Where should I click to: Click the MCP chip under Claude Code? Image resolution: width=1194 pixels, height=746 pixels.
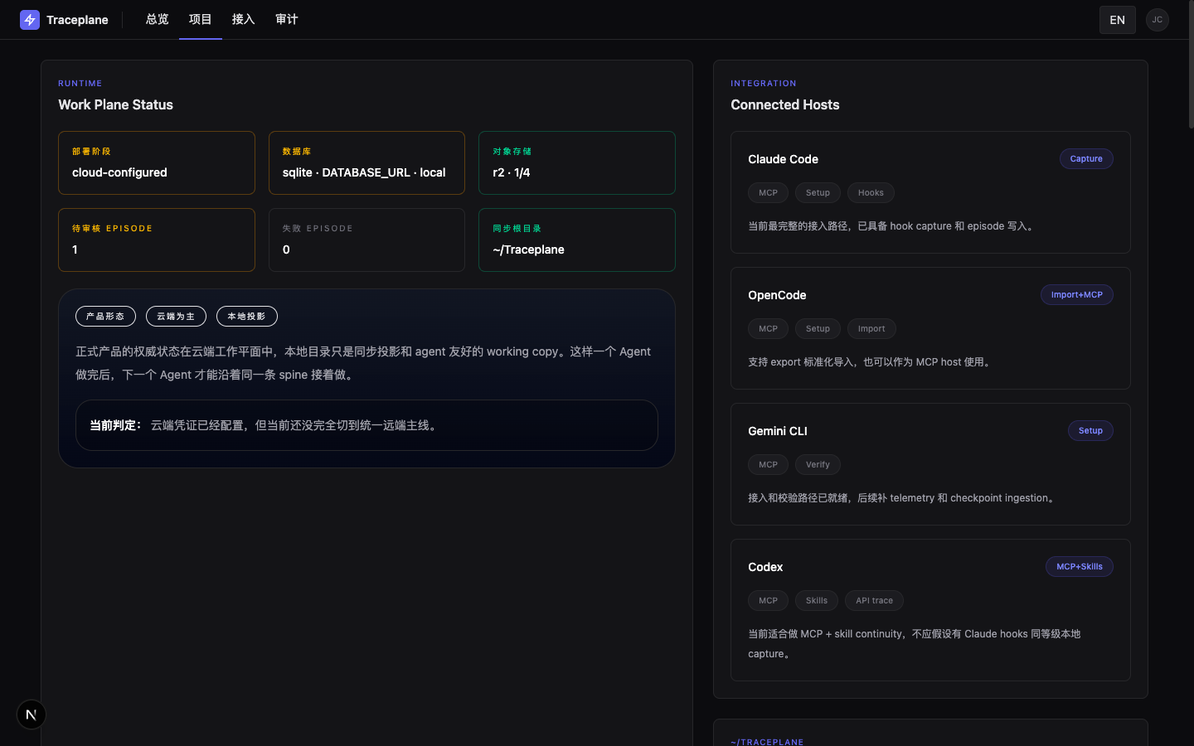(x=768, y=192)
